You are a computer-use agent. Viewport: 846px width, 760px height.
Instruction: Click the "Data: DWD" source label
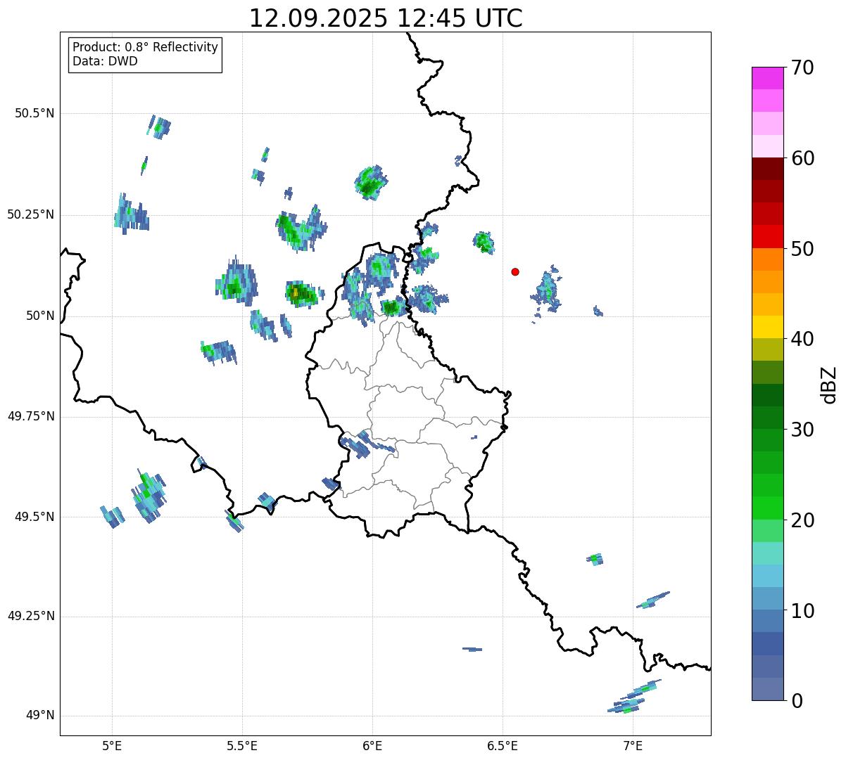coord(105,61)
